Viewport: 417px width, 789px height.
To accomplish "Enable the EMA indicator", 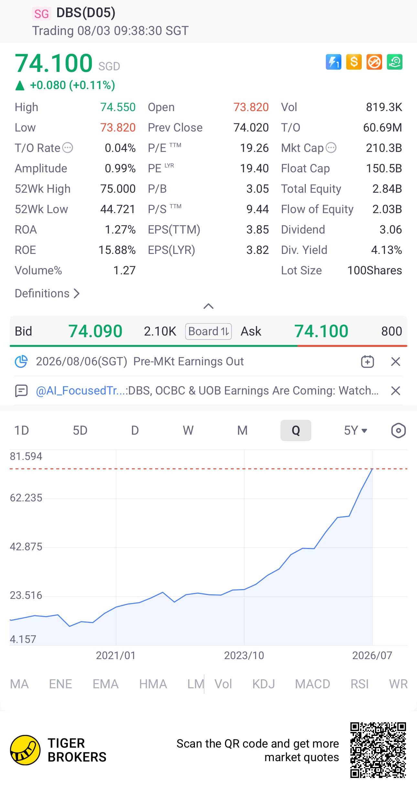I will [x=105, y=684].
